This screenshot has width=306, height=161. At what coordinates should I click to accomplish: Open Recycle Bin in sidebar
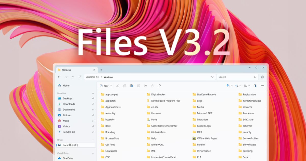click(x=75, y=132)
